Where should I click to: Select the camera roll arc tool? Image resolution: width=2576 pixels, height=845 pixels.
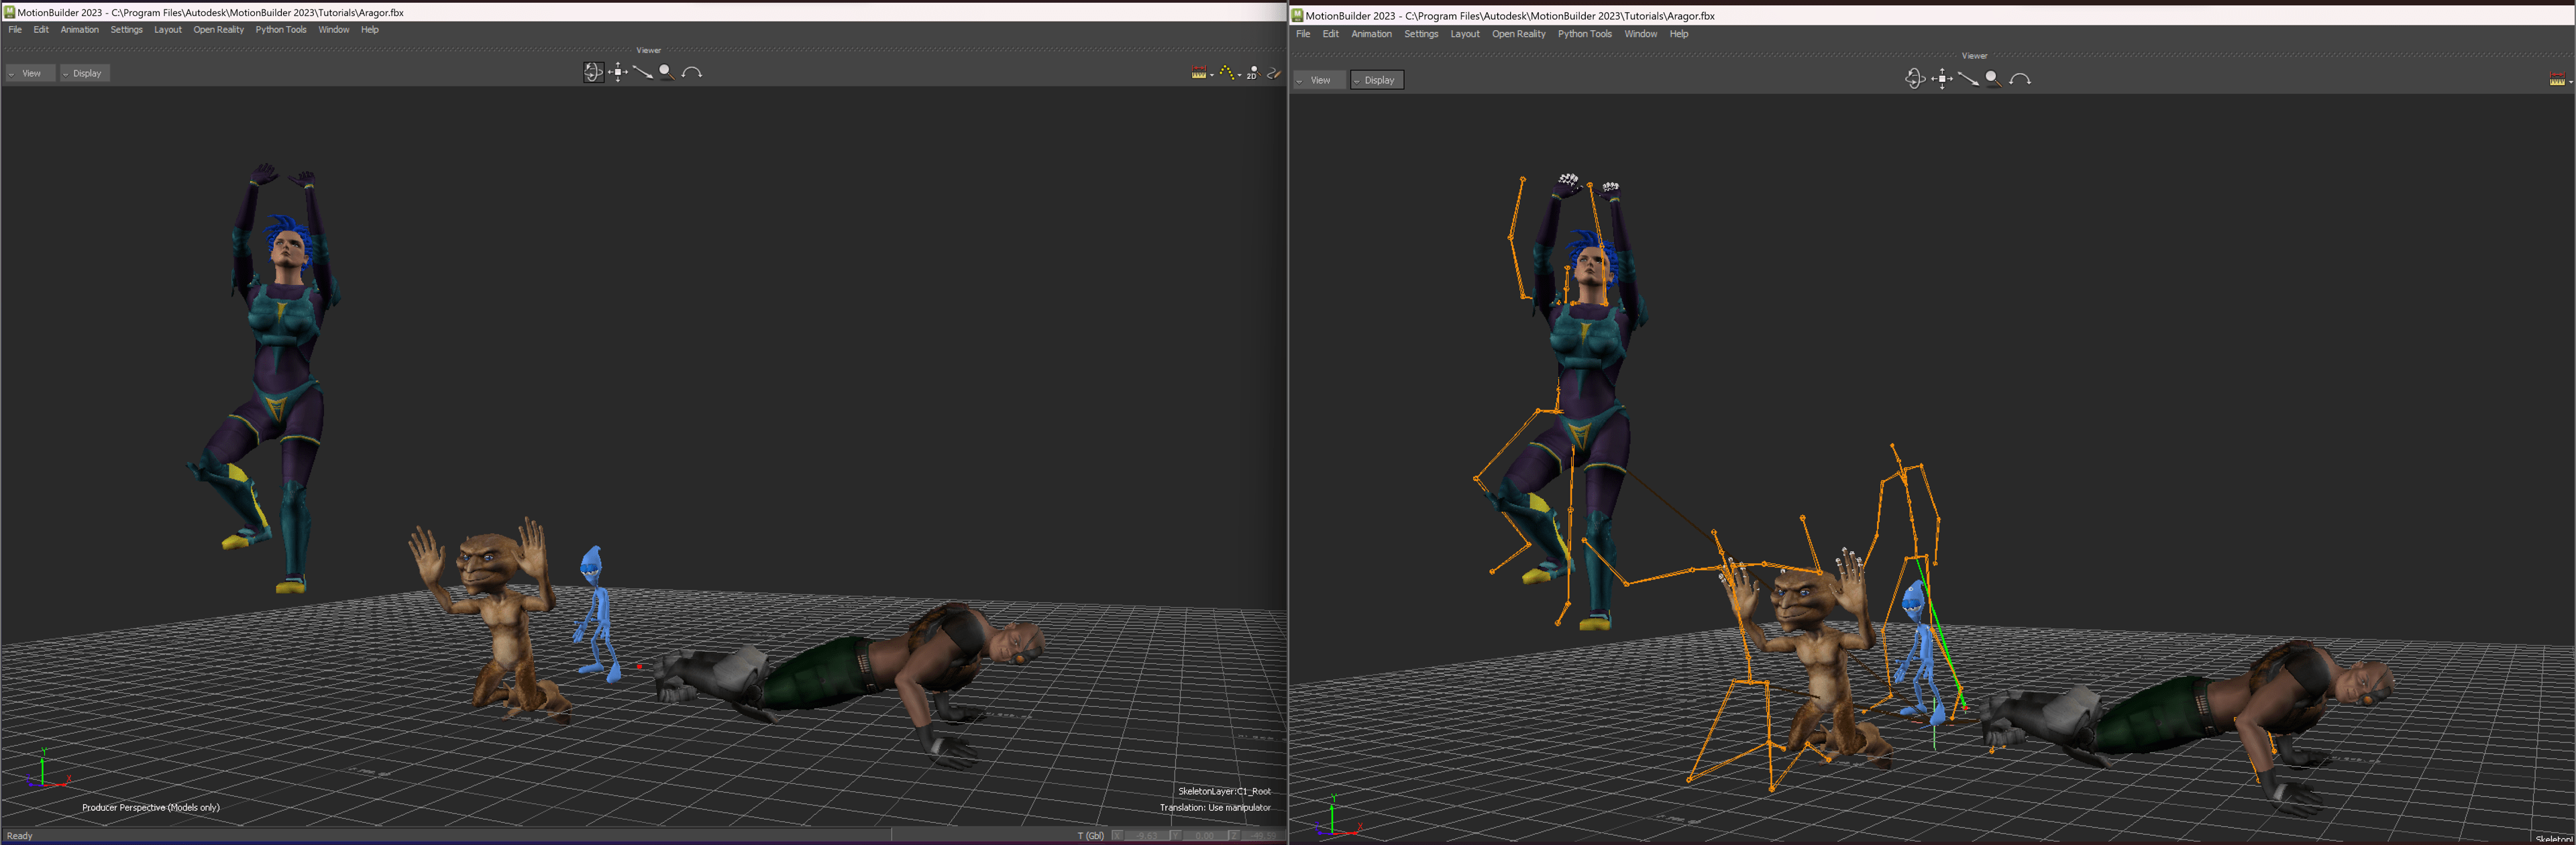pyautogui.click(x=691, y=72)
